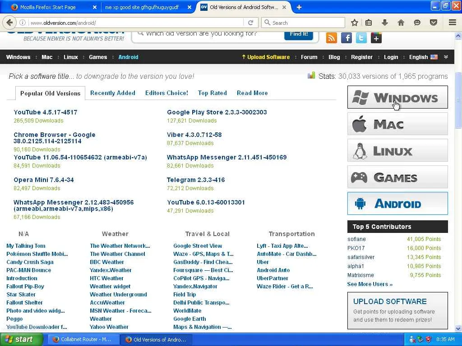
Task: Click the URL address bar
Action: [x=135, y=23]
